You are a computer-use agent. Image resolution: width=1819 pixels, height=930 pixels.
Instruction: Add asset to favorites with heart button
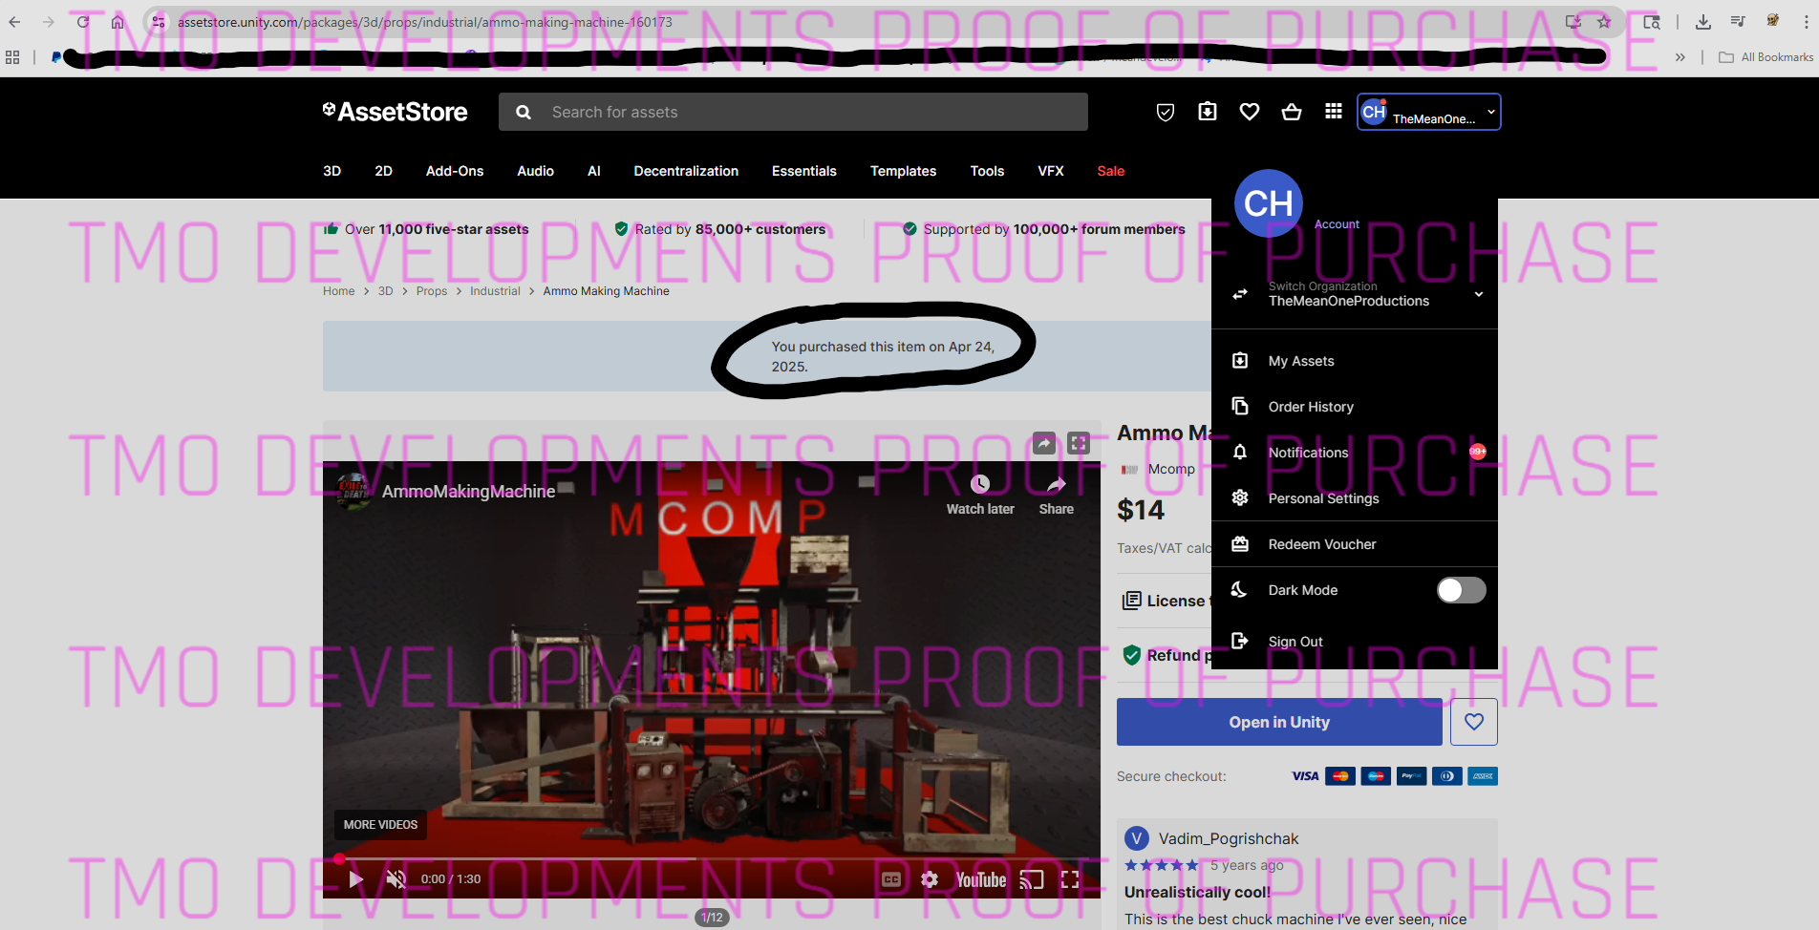tap(1473, 722)
